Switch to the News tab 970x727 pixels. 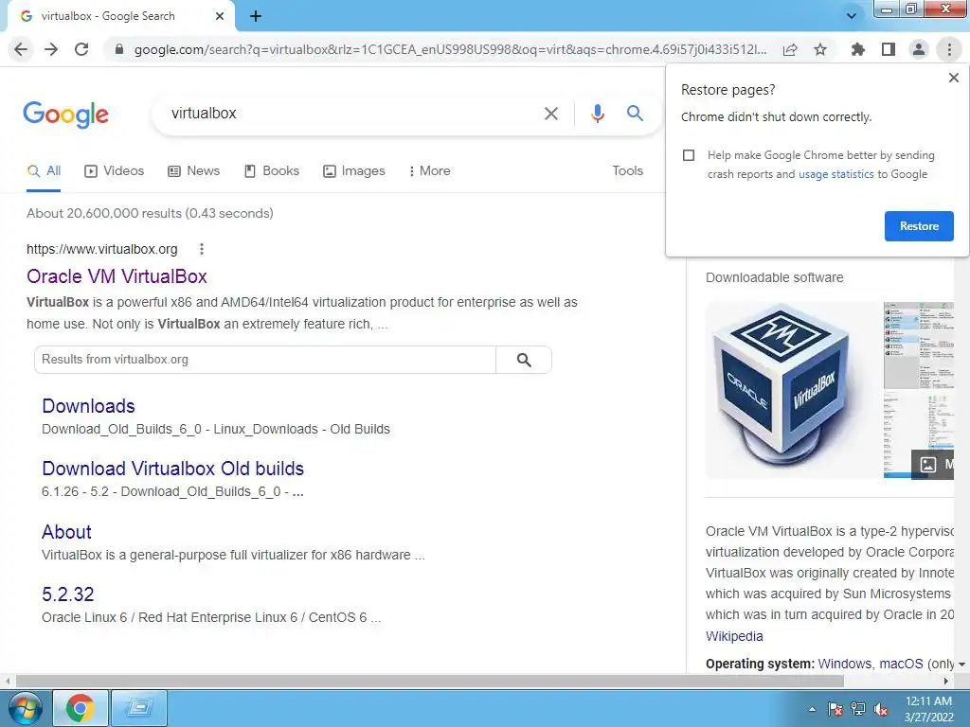point(193,171)
